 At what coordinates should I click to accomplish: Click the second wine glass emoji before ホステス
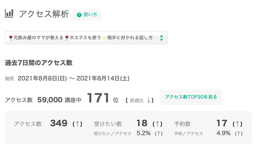coord(67,38)
